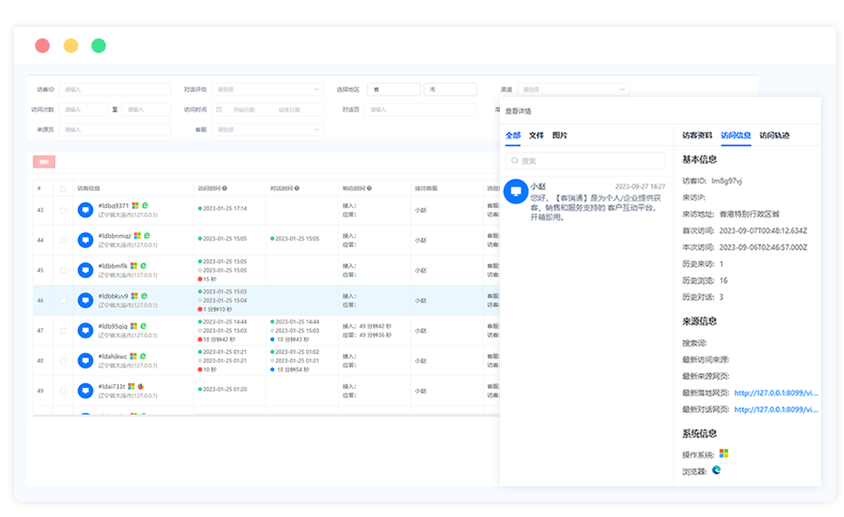Switch to the 访客资料 tab
The image size is (844, 517).
pos(697,135)
